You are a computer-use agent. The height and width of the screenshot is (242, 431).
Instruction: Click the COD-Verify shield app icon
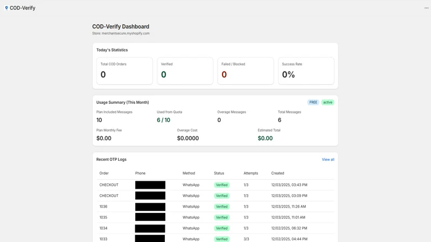pos(6,8)
